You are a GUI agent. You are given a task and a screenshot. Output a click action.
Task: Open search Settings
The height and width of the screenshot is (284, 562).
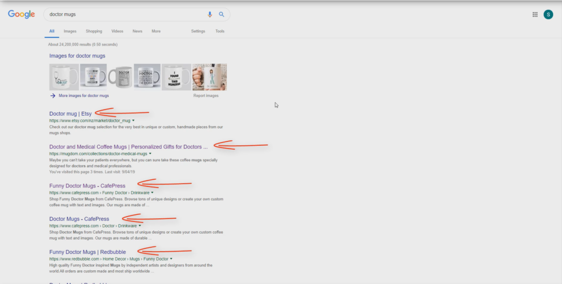[198, 31]
